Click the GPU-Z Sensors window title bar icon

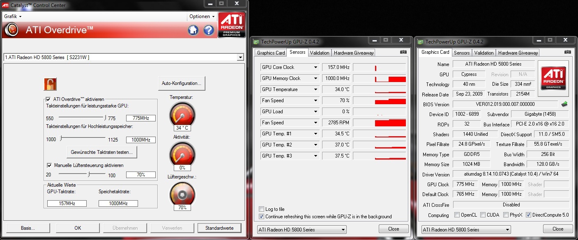click(x=256, y=42)
